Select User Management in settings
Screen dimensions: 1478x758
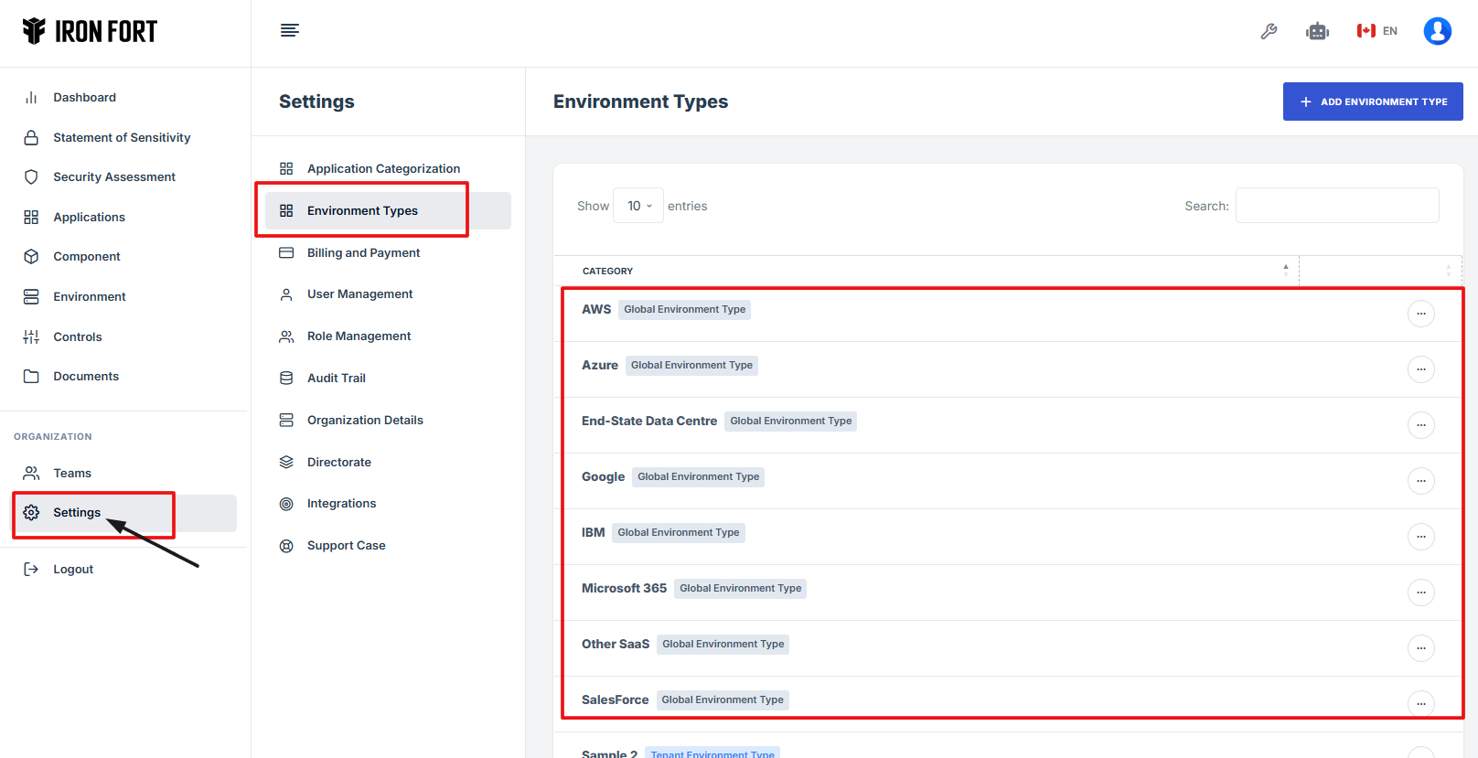[359, 294]
